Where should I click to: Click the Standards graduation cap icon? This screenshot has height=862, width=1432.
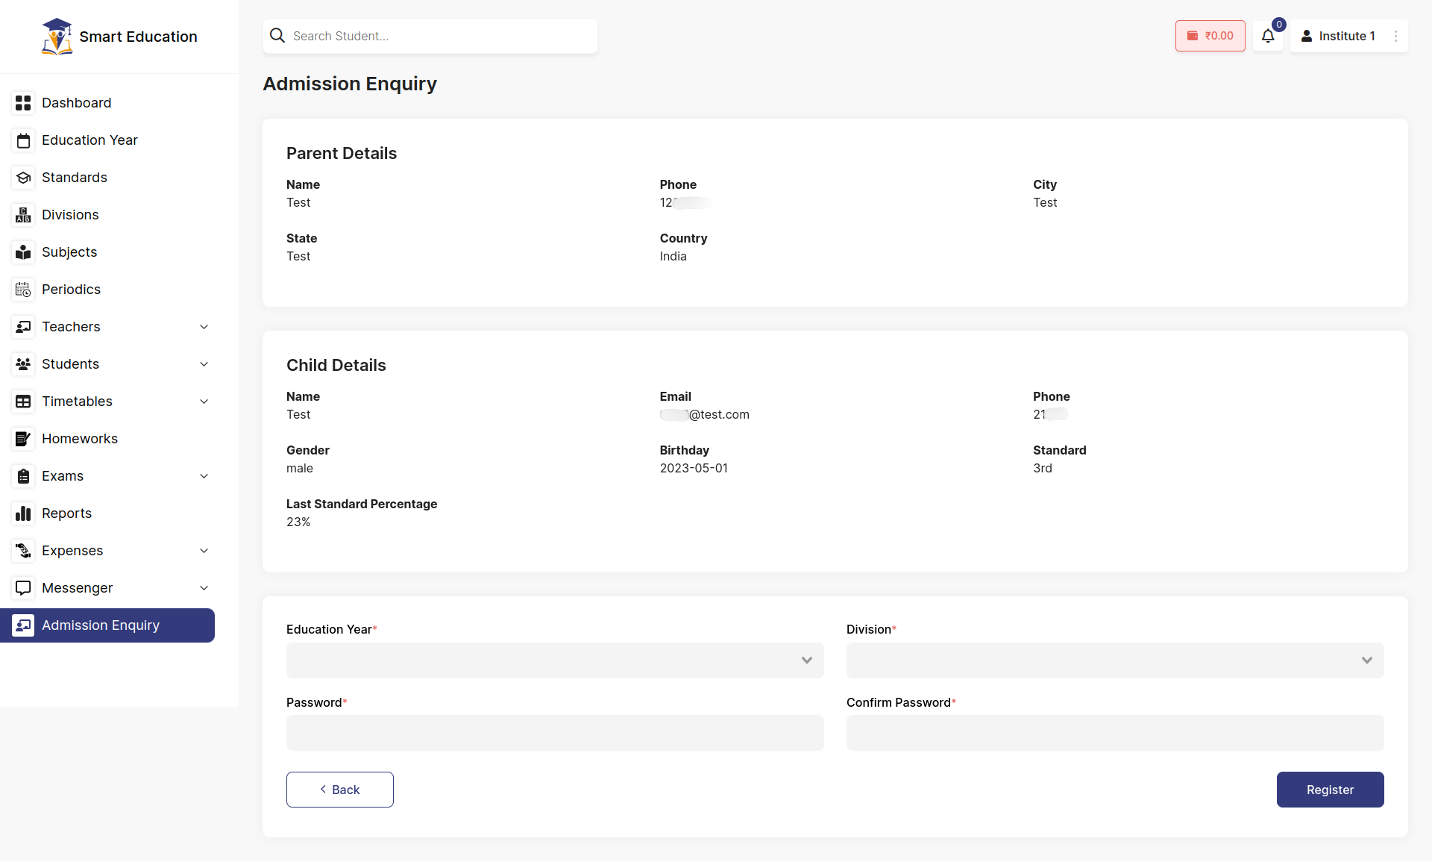tap(23, 178)
